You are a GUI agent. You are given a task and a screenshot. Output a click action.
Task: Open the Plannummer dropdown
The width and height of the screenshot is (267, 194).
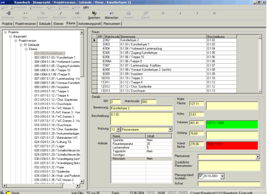coord(258,157)
